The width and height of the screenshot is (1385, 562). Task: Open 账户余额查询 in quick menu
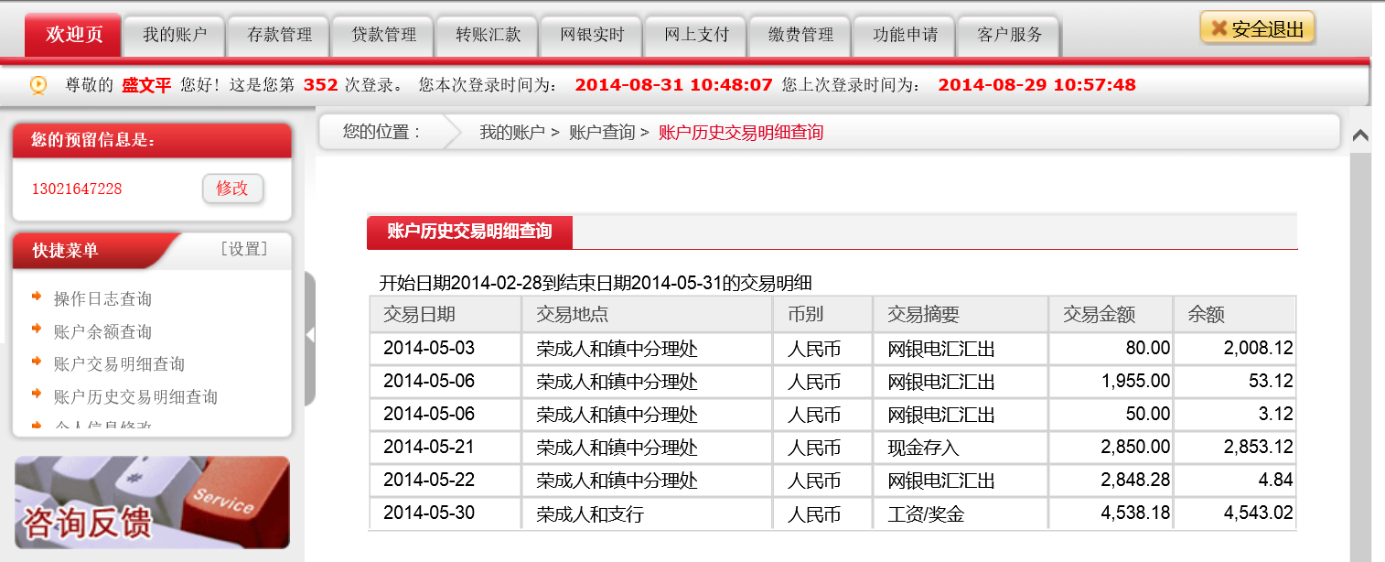click(102, 331)
